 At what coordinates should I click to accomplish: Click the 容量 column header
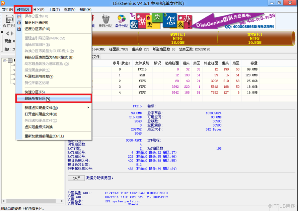pos(254,63)
